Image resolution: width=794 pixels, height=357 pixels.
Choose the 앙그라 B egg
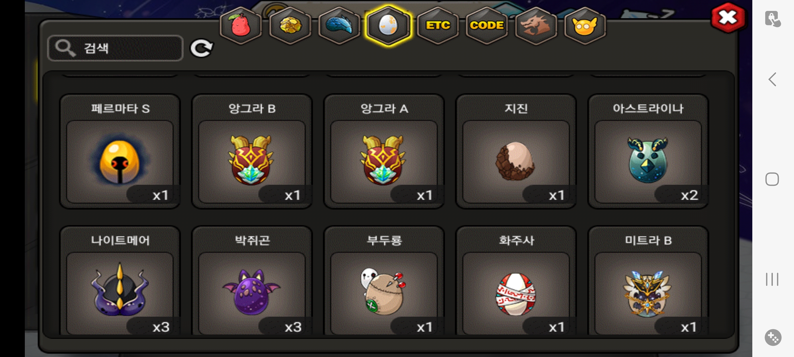[x=252, y=152]
